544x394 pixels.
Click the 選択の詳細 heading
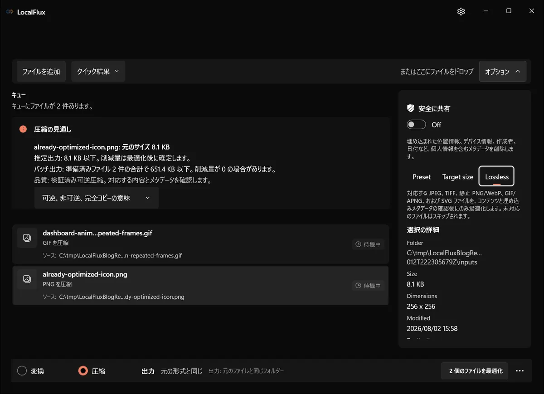(423, 229)
